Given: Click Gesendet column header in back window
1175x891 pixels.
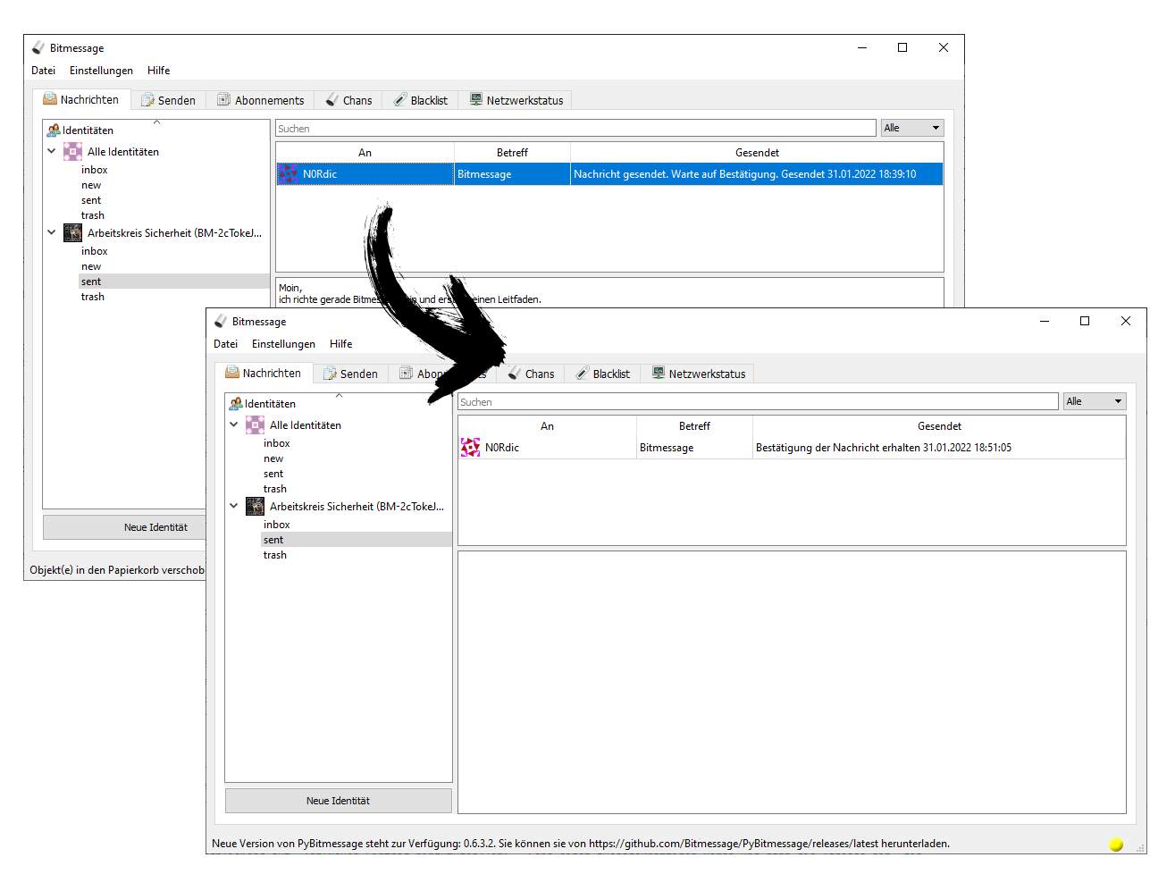Looking at the screenshot, I should 757,153.
